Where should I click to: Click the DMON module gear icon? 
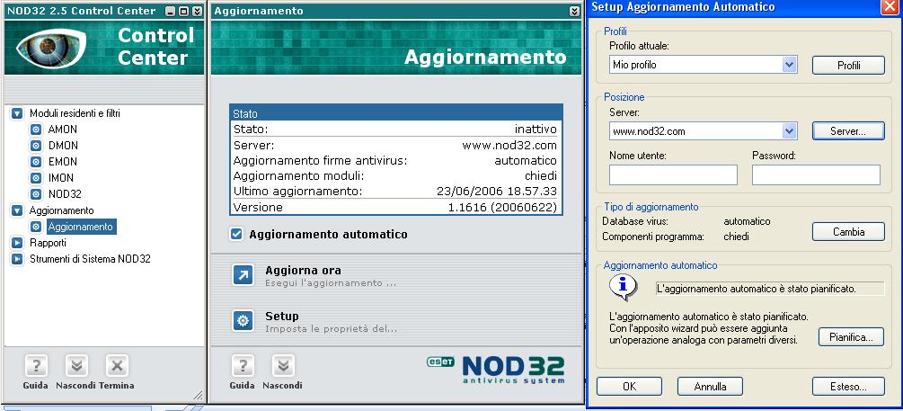pyautogui.click(x=36, y=146)
